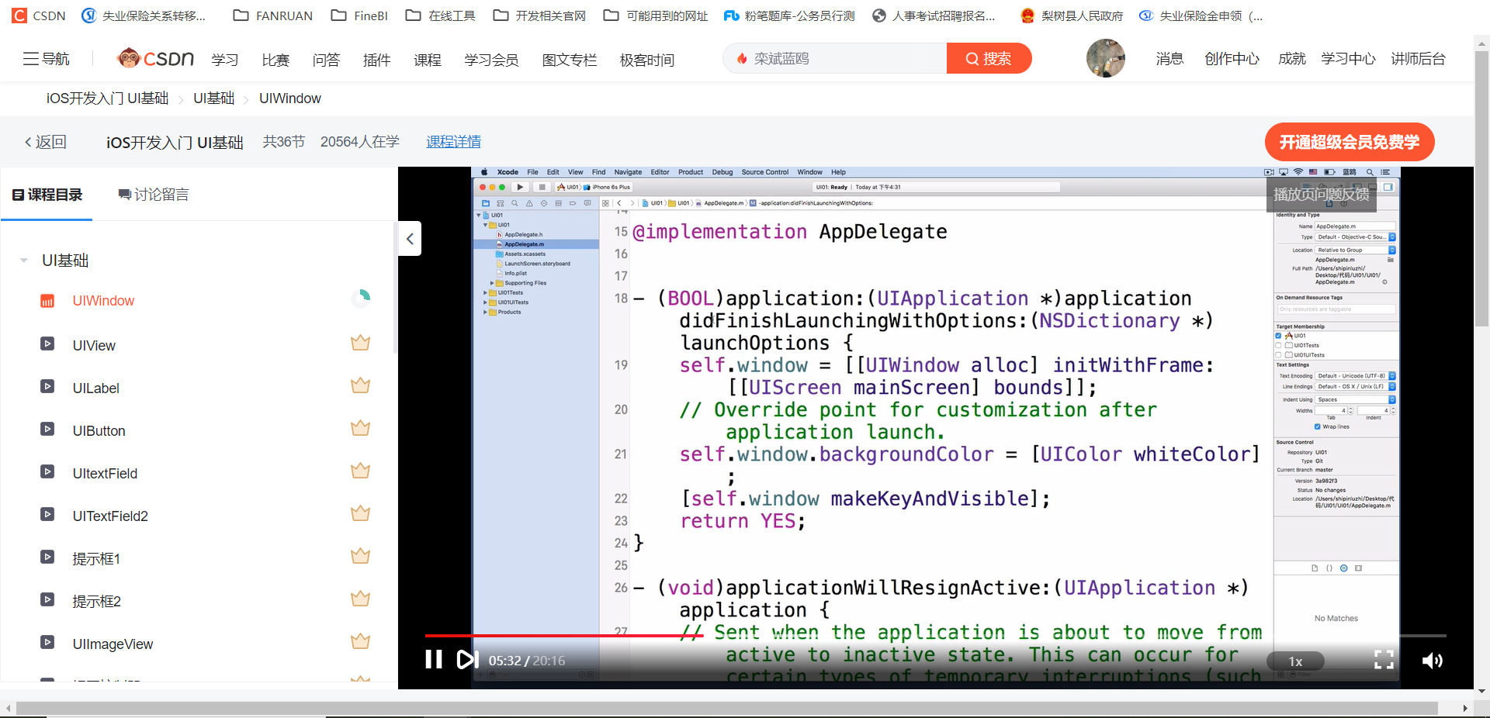1490x718 pixels.
Task: Click the crown icon beside UILabel
Action: (360, 385)
